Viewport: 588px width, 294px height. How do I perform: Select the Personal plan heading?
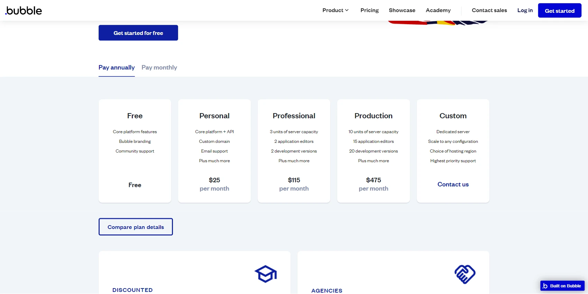click(x=214, y=116)
